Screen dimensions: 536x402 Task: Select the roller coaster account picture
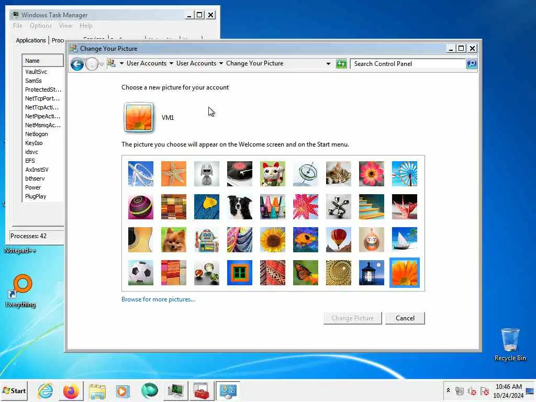(x=141, y=174)
